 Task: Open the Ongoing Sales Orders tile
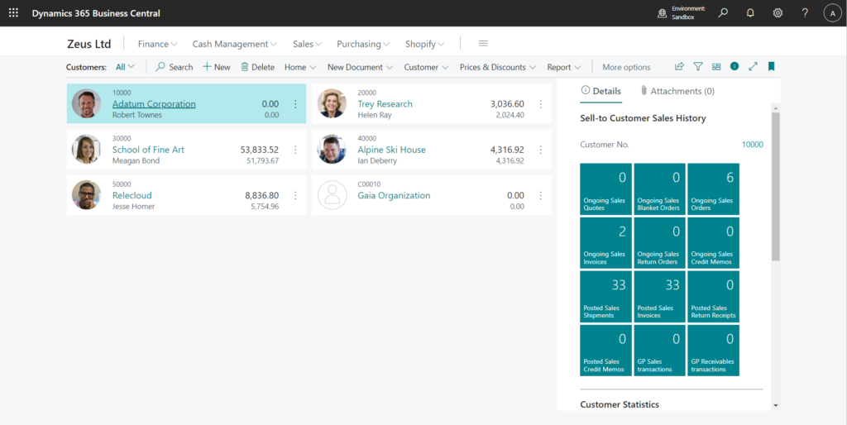713,189
